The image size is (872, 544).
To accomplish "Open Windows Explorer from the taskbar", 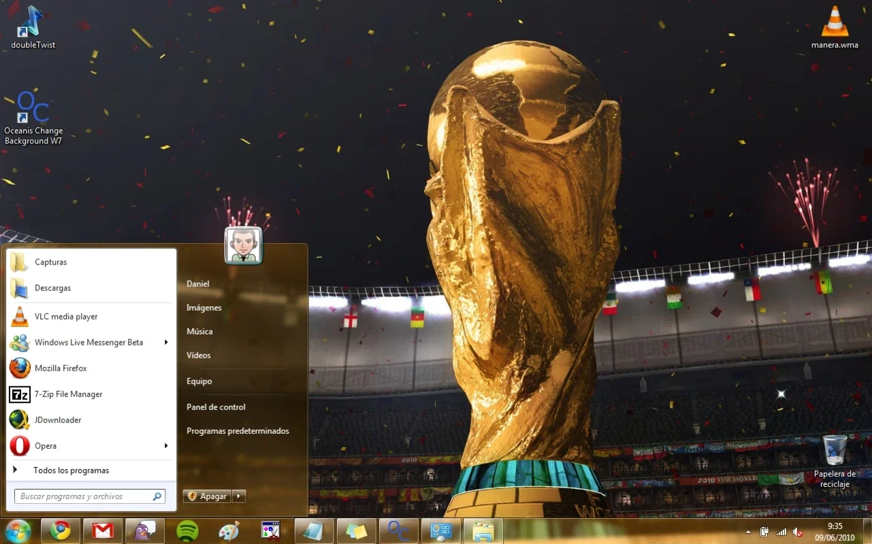I will click(x=483, y=530).
